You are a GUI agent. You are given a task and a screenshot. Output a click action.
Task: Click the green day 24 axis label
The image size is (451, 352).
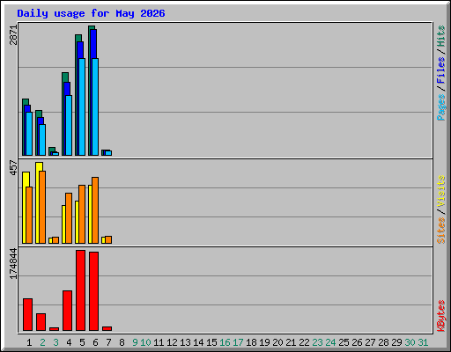(x=330, y=342)
